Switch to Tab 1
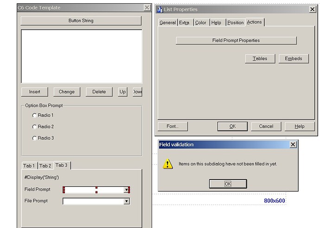 click(x=29, y=166)
